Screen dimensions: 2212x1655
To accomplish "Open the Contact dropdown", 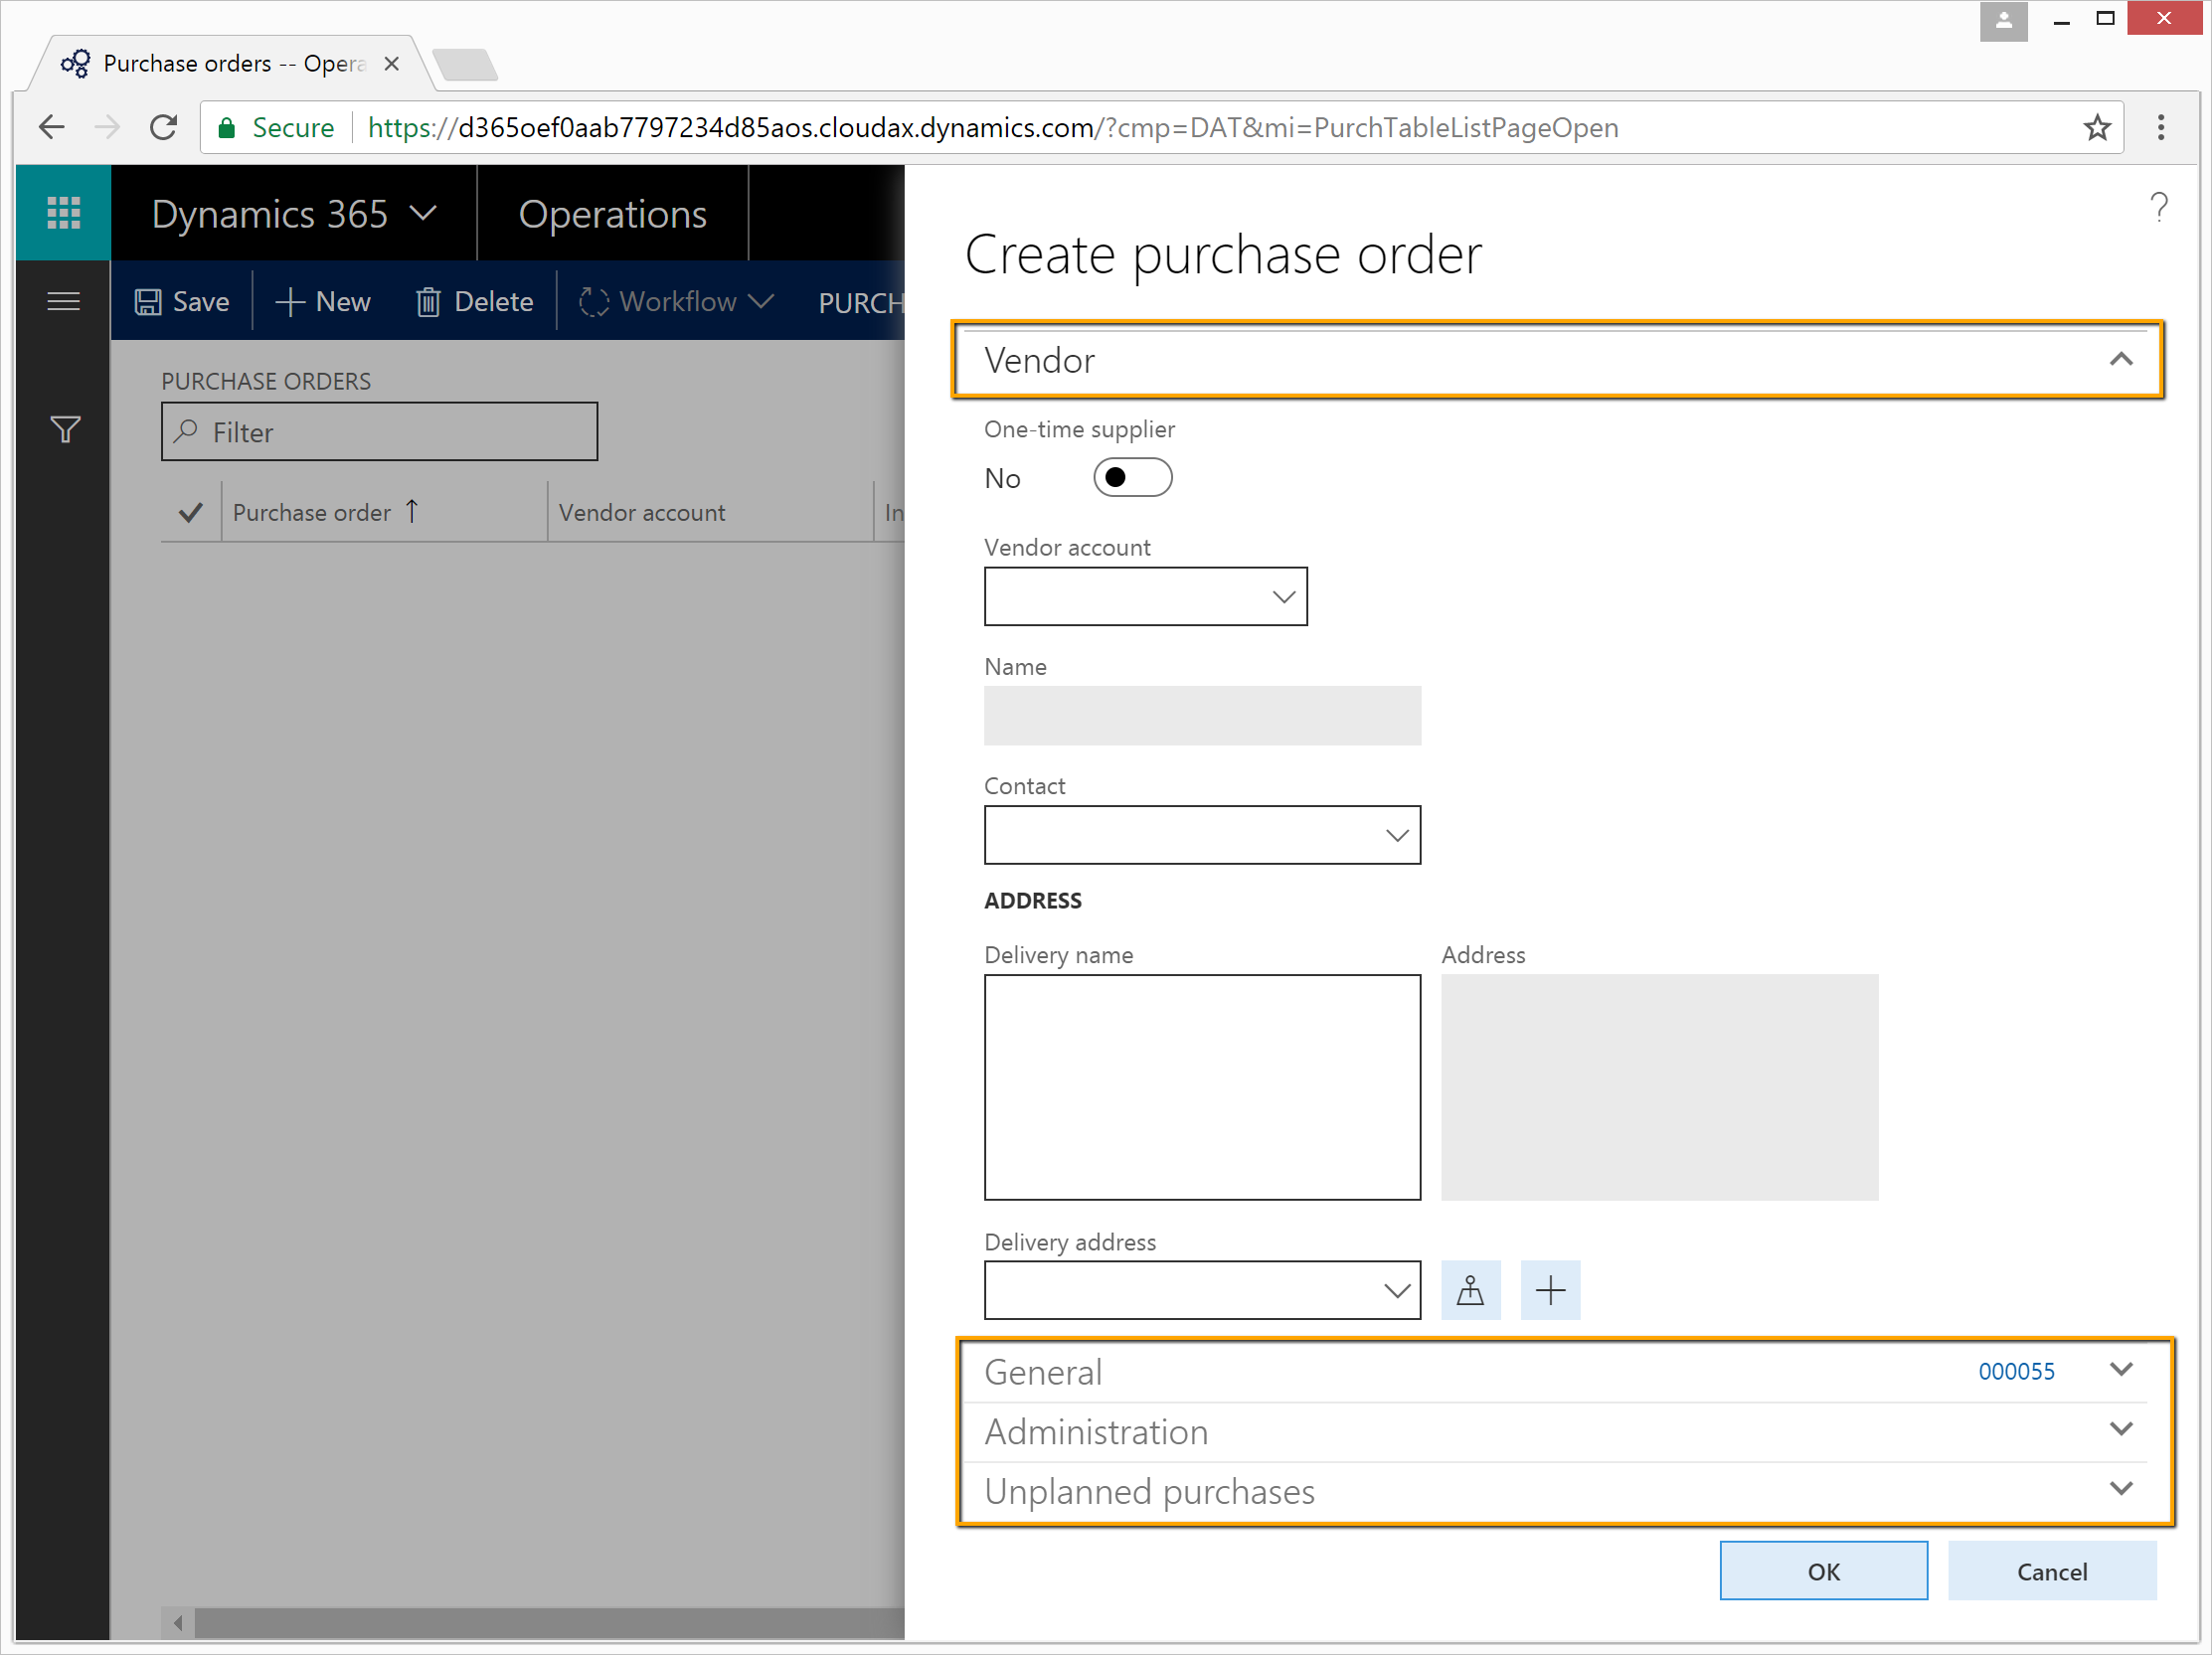I will point(1397,836).
